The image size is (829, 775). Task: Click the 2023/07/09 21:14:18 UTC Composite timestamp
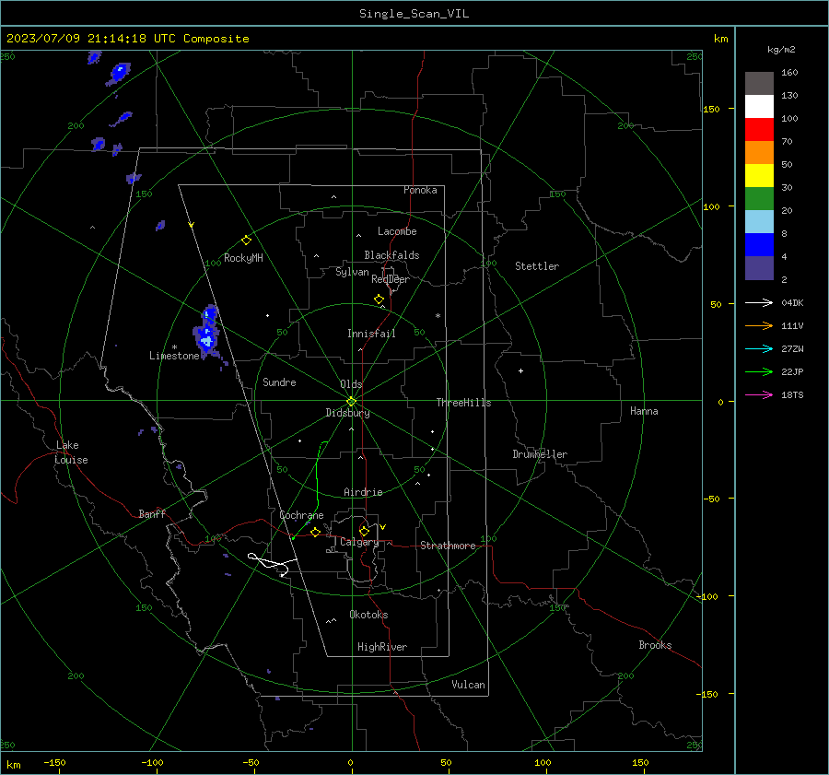pyautogui.click(x=128, y=39)
